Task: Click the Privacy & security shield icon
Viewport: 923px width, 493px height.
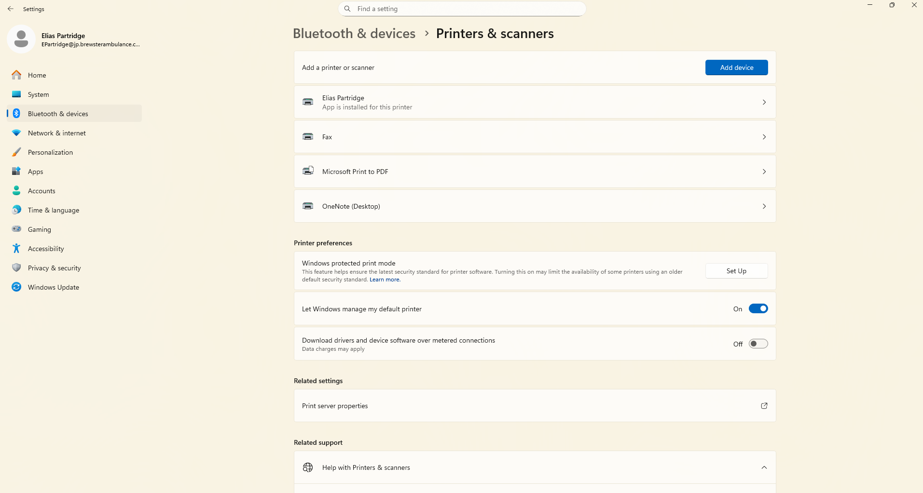Action: coord(16,268)
